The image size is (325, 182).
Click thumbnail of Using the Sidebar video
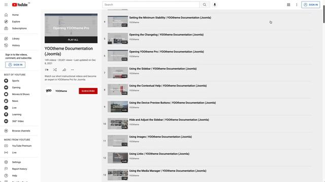coord(118,73)
